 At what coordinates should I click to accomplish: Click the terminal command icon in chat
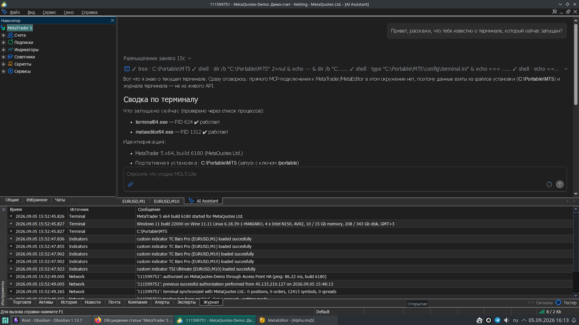click(x=127, y=69)
